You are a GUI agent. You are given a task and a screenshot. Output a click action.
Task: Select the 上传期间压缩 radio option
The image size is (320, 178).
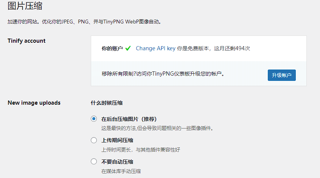coord(94,140)
